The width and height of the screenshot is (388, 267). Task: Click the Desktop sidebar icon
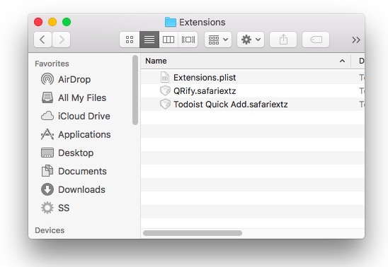pos(47,153)
